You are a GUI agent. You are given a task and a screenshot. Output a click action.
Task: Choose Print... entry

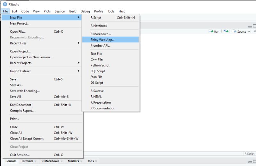tap(41, 119)
